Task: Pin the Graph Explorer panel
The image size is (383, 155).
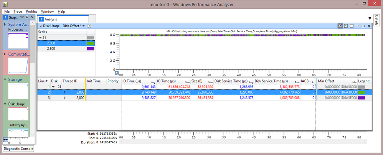Action: 27,17
